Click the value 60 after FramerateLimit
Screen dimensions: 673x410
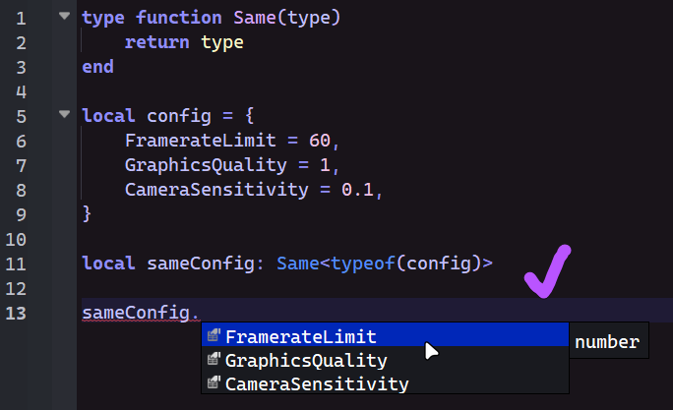coord(318,140)
